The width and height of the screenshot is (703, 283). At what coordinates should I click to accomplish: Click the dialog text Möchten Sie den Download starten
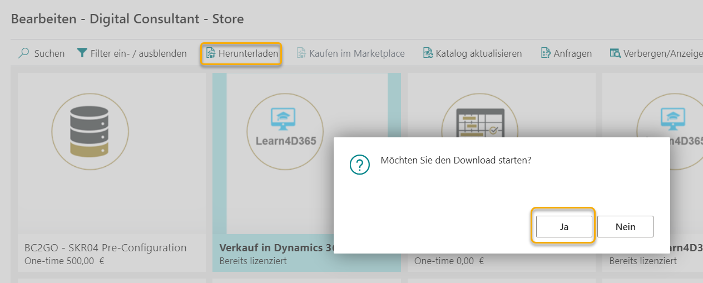coord(456,160)
